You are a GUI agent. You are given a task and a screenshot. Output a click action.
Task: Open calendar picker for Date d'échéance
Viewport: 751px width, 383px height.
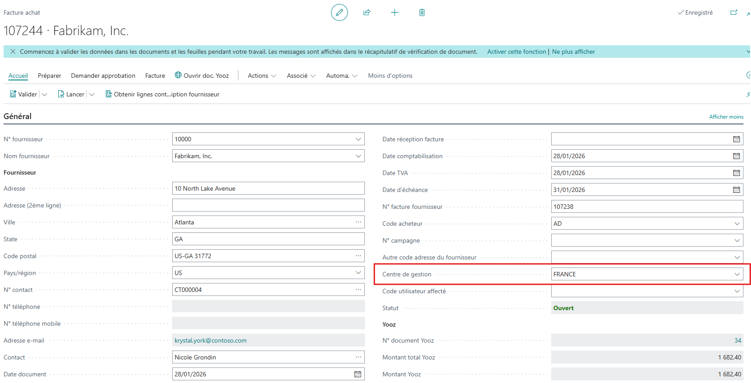[736, 190]
